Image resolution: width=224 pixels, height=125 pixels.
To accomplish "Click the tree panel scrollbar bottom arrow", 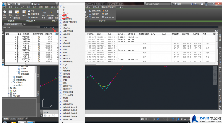I will coord(35,96).
